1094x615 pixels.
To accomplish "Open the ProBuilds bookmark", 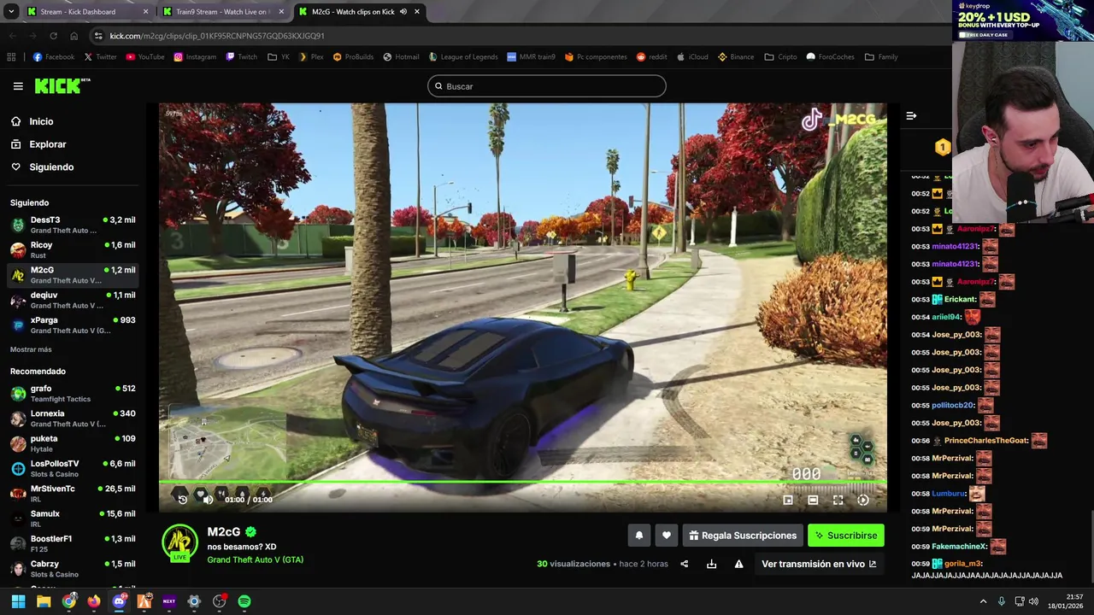I will (x=353, y=57).
